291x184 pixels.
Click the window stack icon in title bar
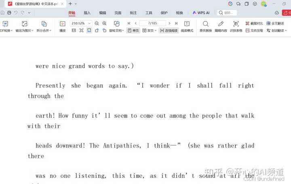pyautogui.click(x=247, y=4)
